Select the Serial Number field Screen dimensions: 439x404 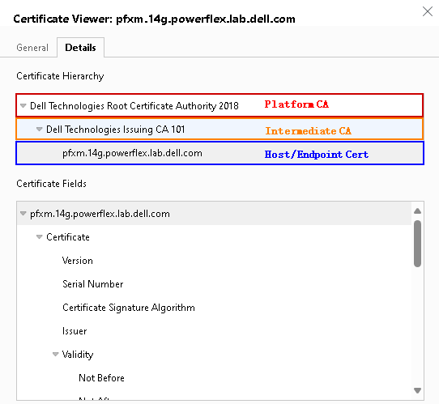pyautogui.click(x=93, y=284)
